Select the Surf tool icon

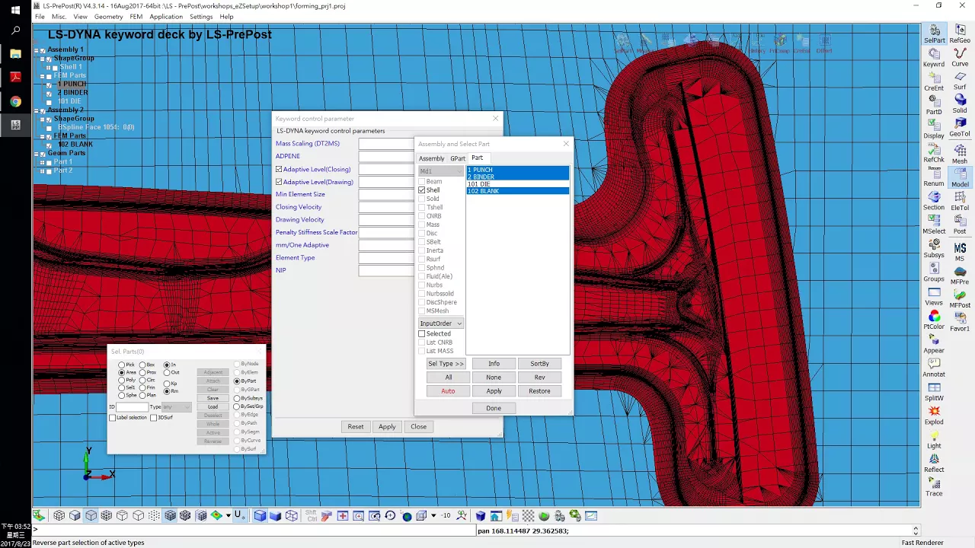tap(960, 81)
